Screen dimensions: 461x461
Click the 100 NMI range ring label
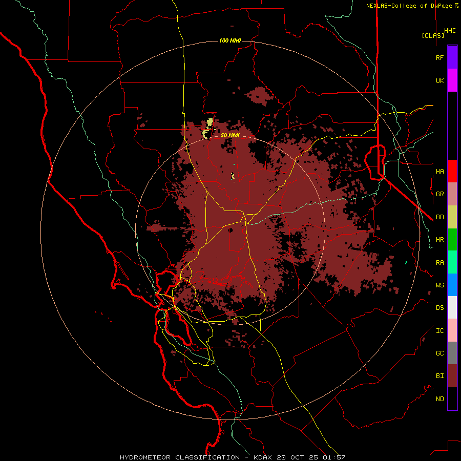(230, 40)
